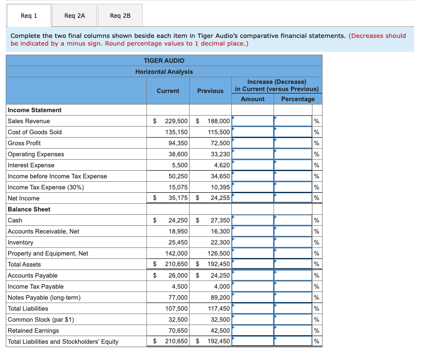Image resolution: width=431 pixels, height=350 pixels.
Task: Select the Req 1 tab
Action: tap(29, 15)
